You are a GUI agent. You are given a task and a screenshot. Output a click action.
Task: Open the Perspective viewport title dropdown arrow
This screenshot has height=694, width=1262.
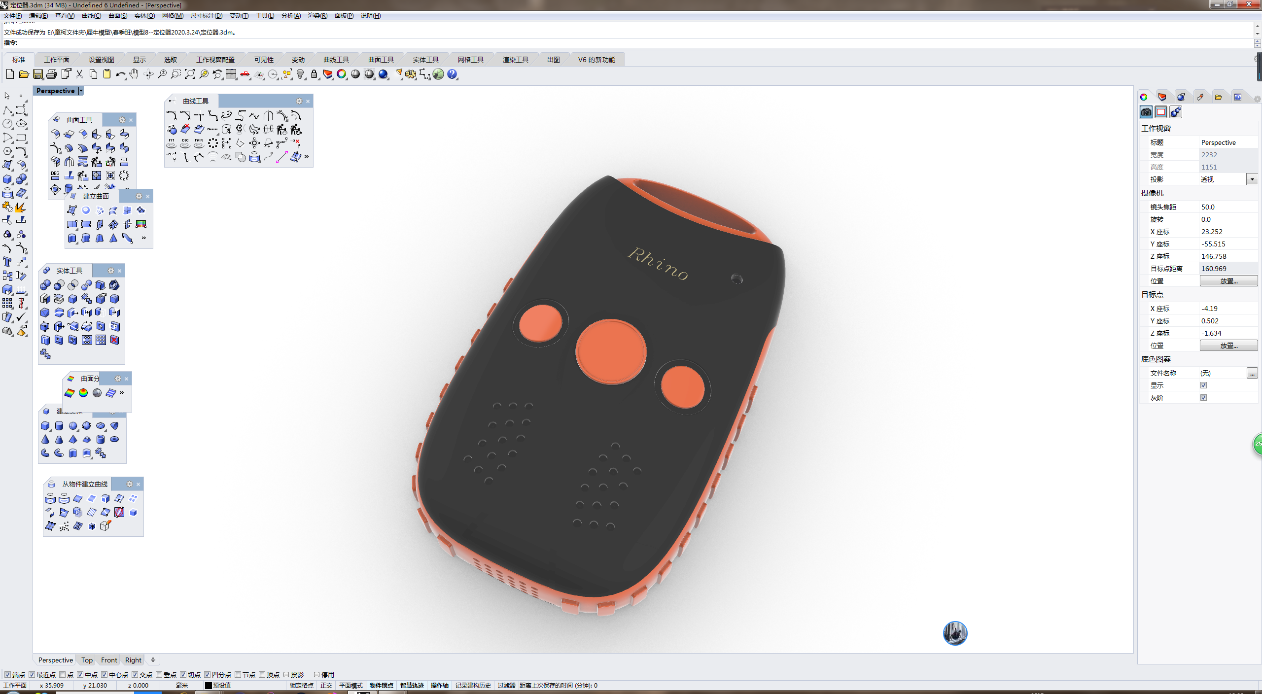pyautogui.click(x=81, y=91)
